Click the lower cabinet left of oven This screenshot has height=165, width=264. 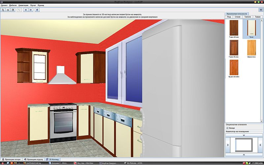tap(39, 124)
